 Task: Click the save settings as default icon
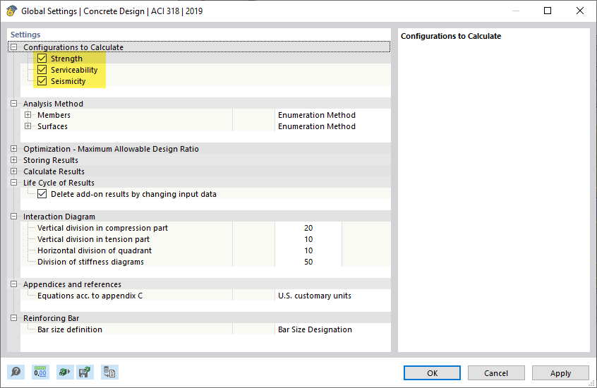tap(85, 372)
